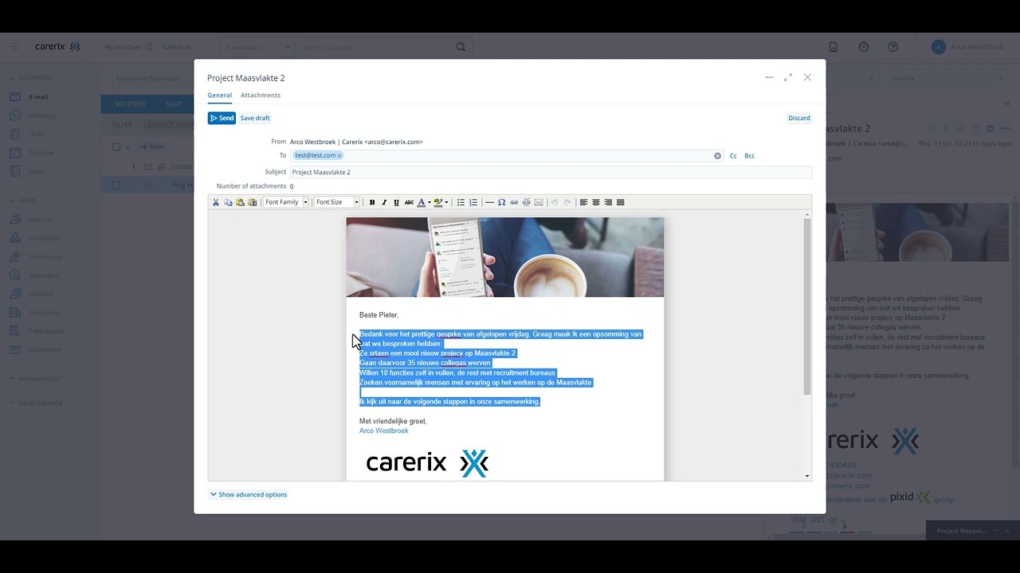Select the Received tab in background mail list

point(131,104)
